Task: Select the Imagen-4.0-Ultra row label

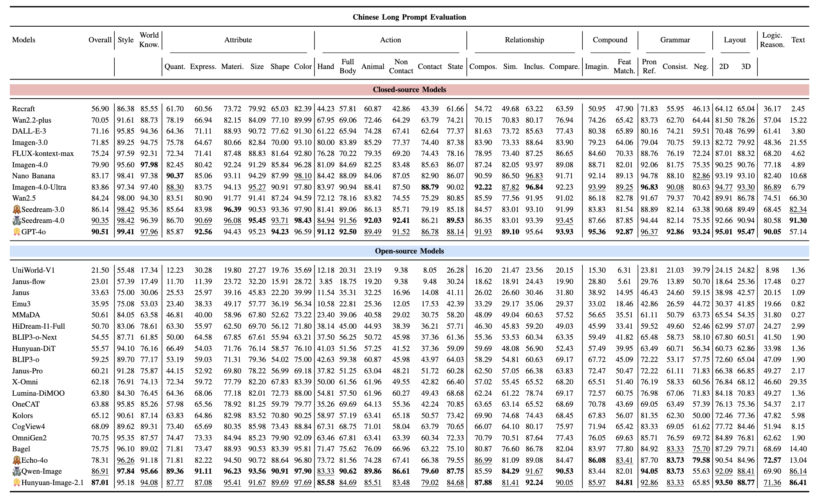Action: click(x=39, y=187)
